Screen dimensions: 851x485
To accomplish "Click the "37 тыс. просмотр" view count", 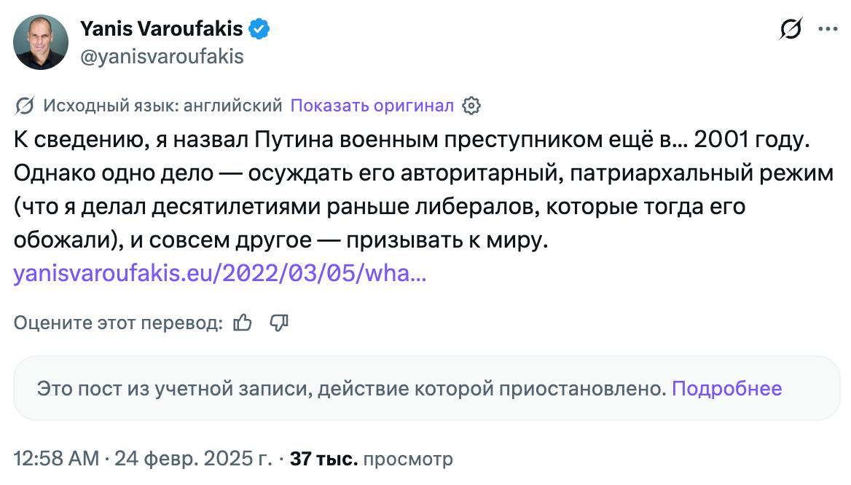I will click(x=372, y=460).
